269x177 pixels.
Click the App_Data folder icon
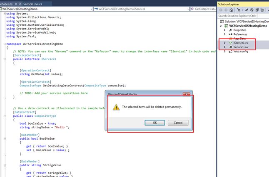[231, 39]
